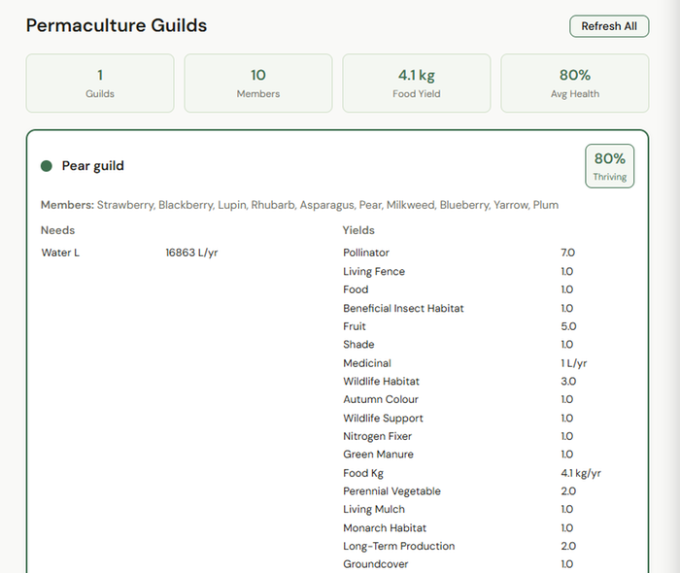Select the Monarch Habitat label
The width and height of the screenshot is (680, 573).
pyautogui.click(x=385, y=528)
